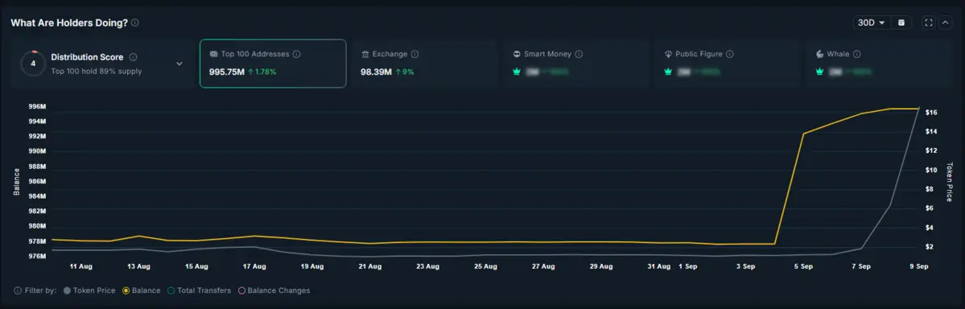Screen dimensions: 965x309
Task: Click the Whale icon beside the label
Action: click(x=820, y=54)
